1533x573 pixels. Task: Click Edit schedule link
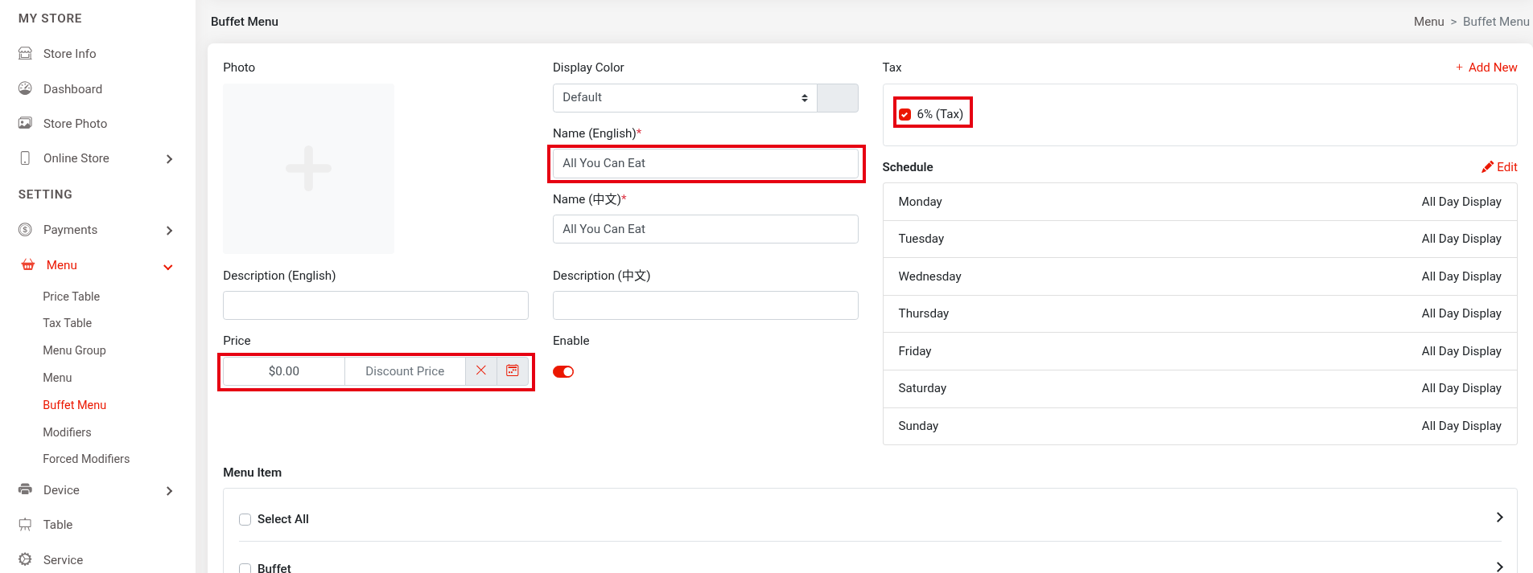point(1507,167)
